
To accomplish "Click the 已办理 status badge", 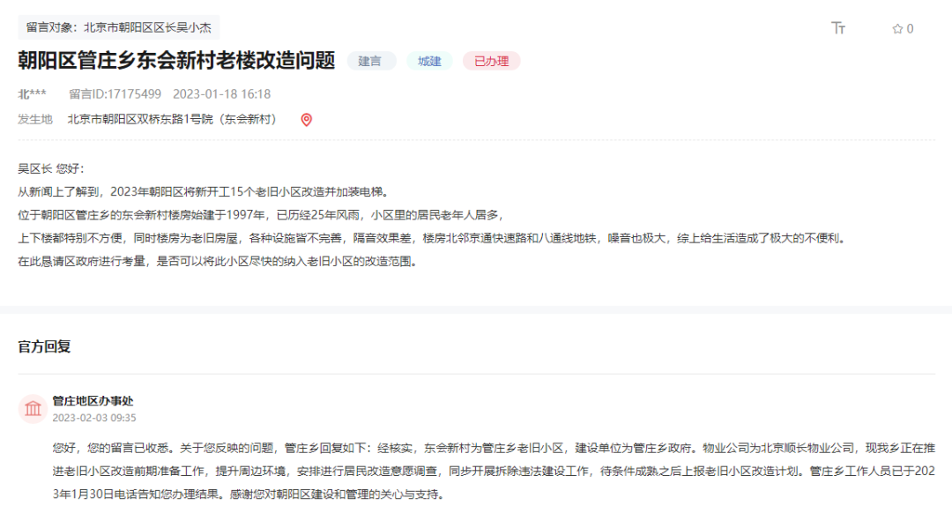I will click(491, 61).
